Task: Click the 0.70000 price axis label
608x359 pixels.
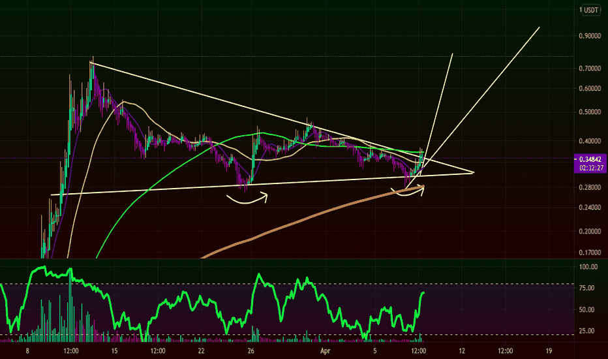Action: coord(590,69)
